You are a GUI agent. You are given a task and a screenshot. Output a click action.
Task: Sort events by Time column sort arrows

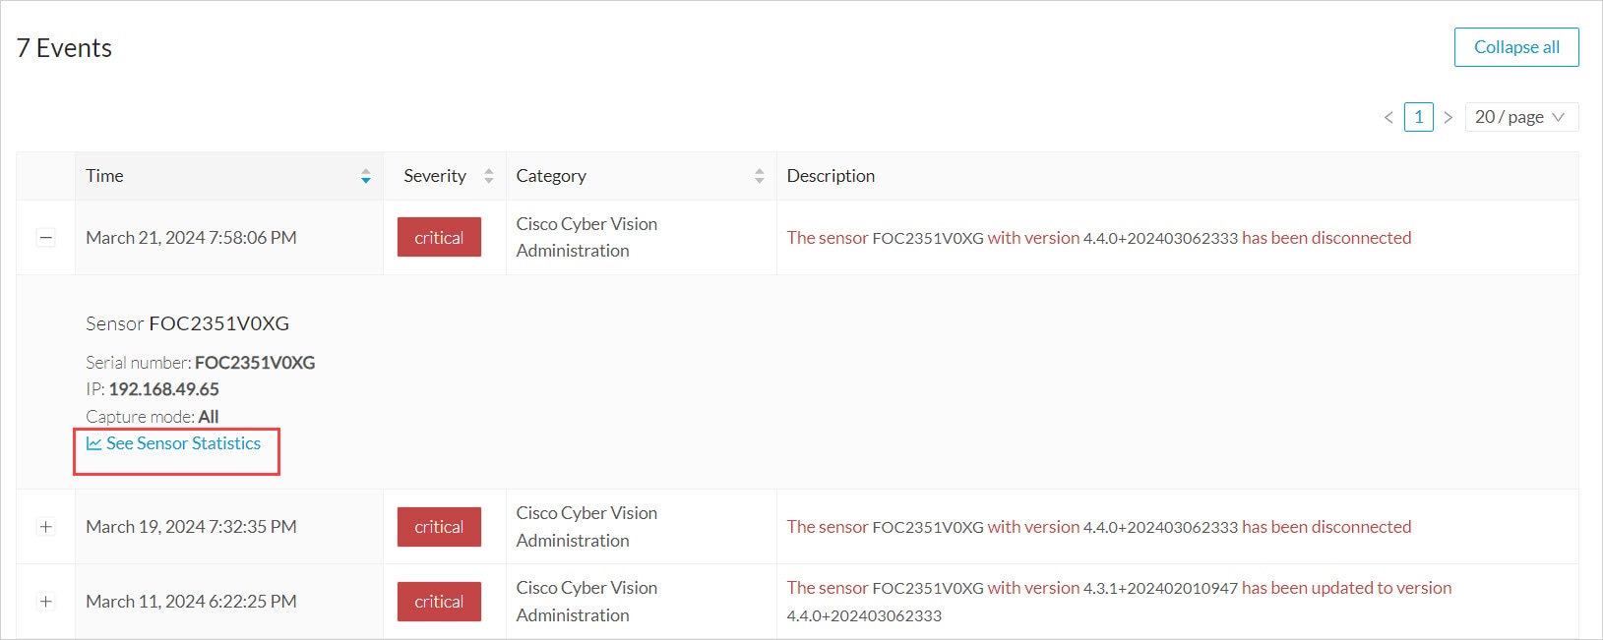click(x=366, y=176)
